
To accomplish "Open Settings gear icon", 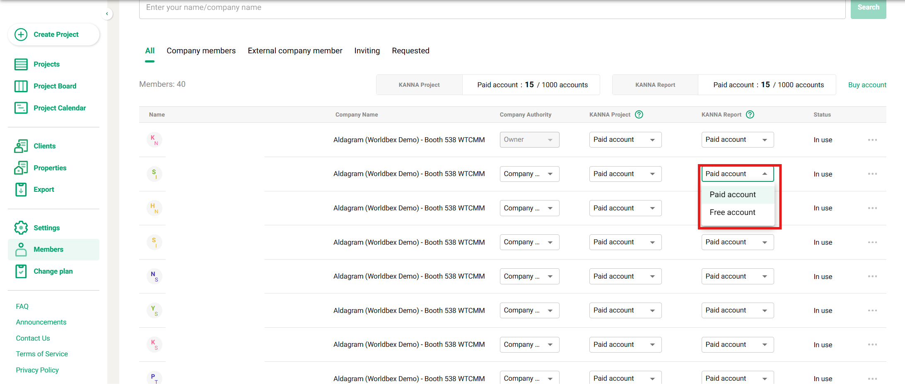I will [x=21, y=228].
